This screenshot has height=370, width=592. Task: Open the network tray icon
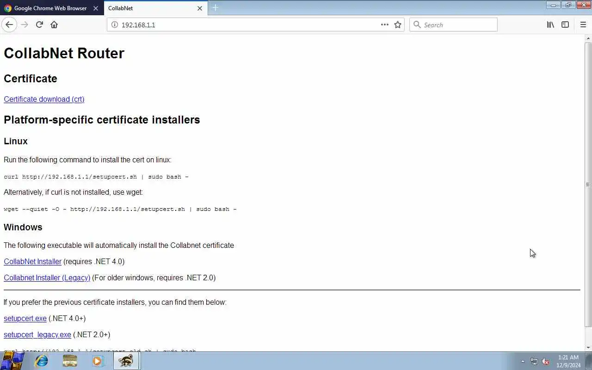[534, 361]
